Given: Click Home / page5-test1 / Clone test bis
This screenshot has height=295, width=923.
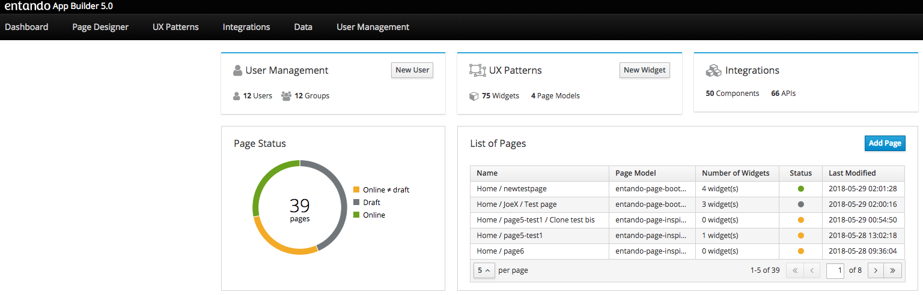Looking at the screenshot, I should (535, 220).
